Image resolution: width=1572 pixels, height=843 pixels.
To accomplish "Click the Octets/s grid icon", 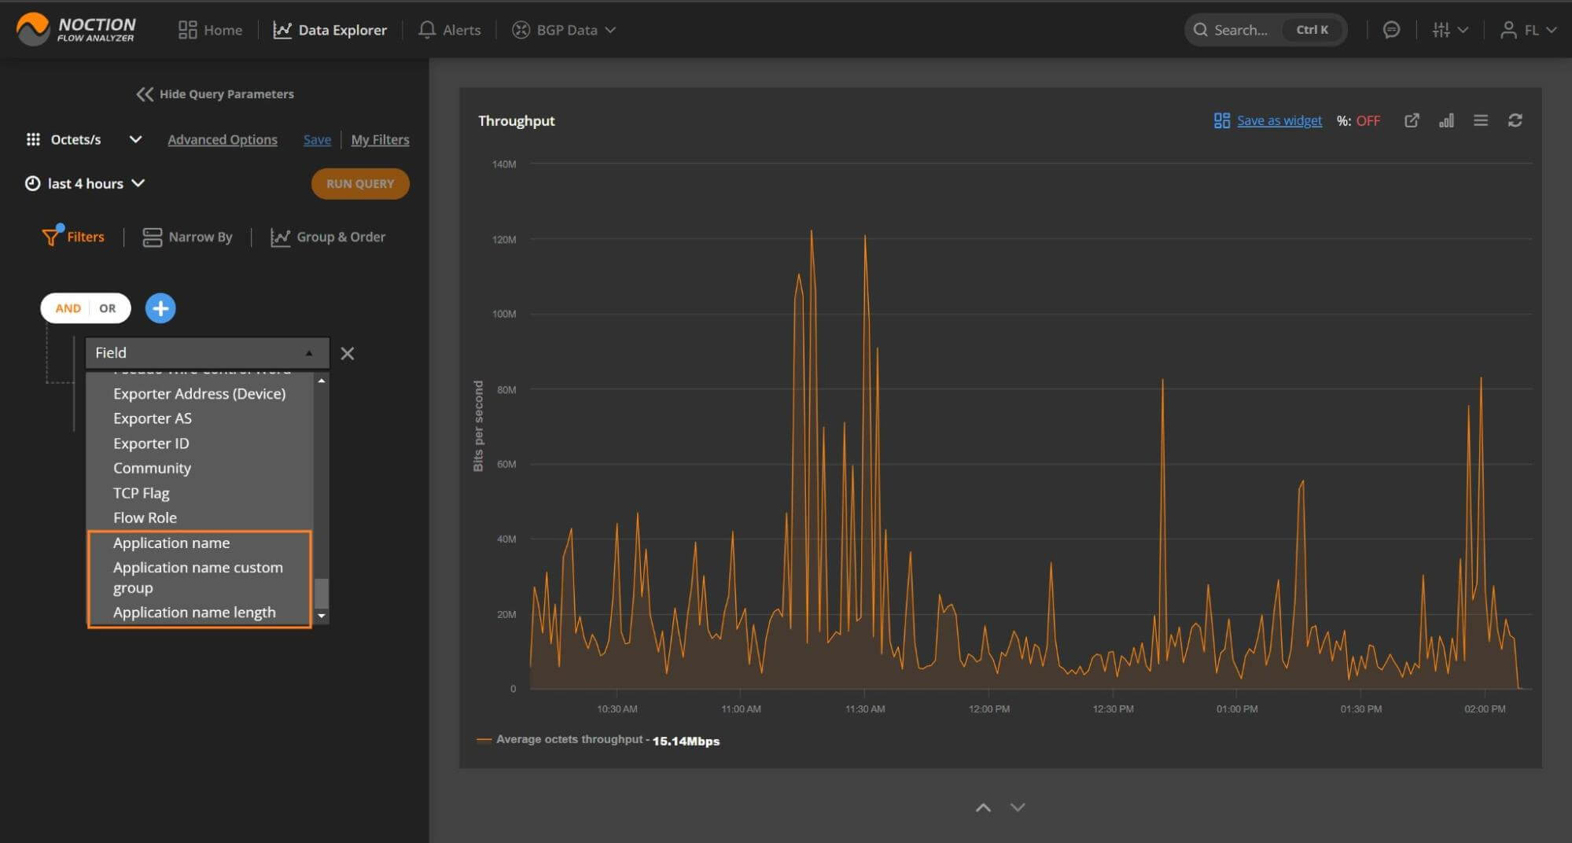I will [33, 139].
